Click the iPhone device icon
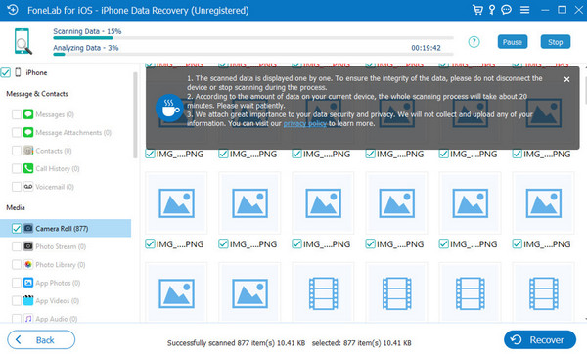 [18, 72]
